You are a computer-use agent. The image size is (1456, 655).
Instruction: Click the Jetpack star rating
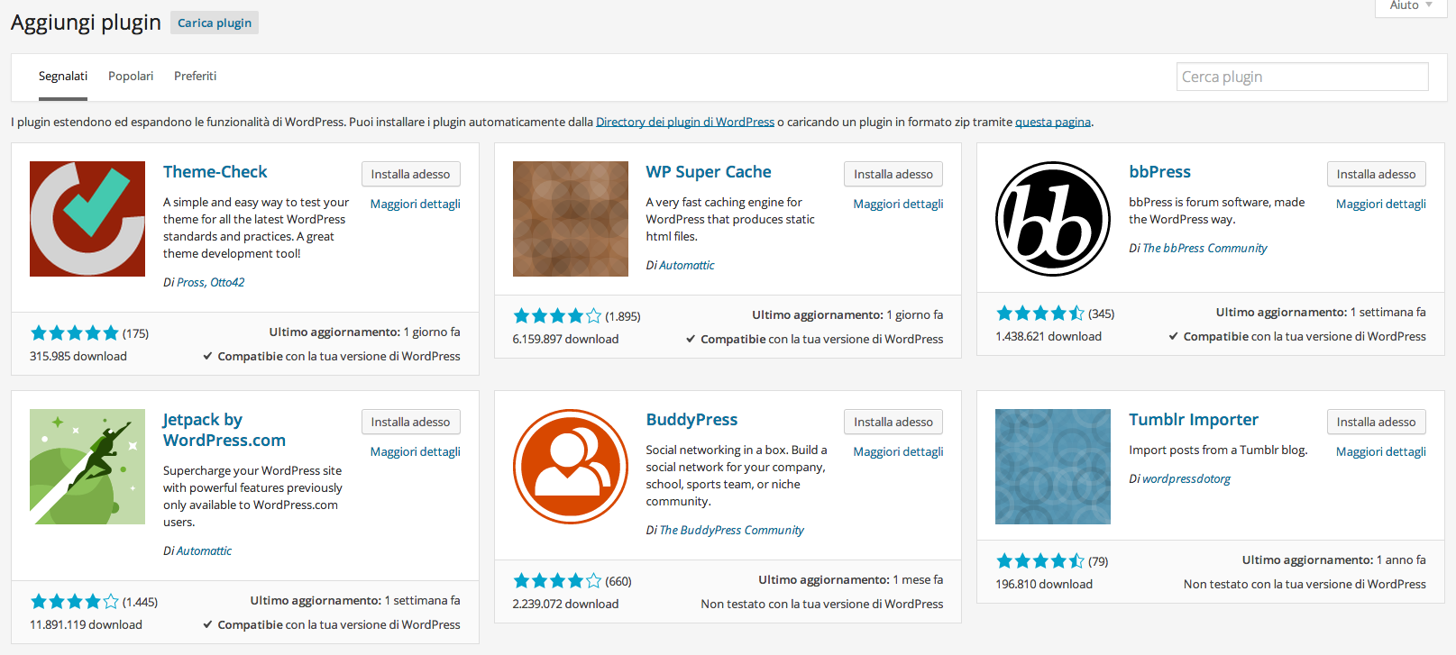pyautogui.click(x=75, y=602)
